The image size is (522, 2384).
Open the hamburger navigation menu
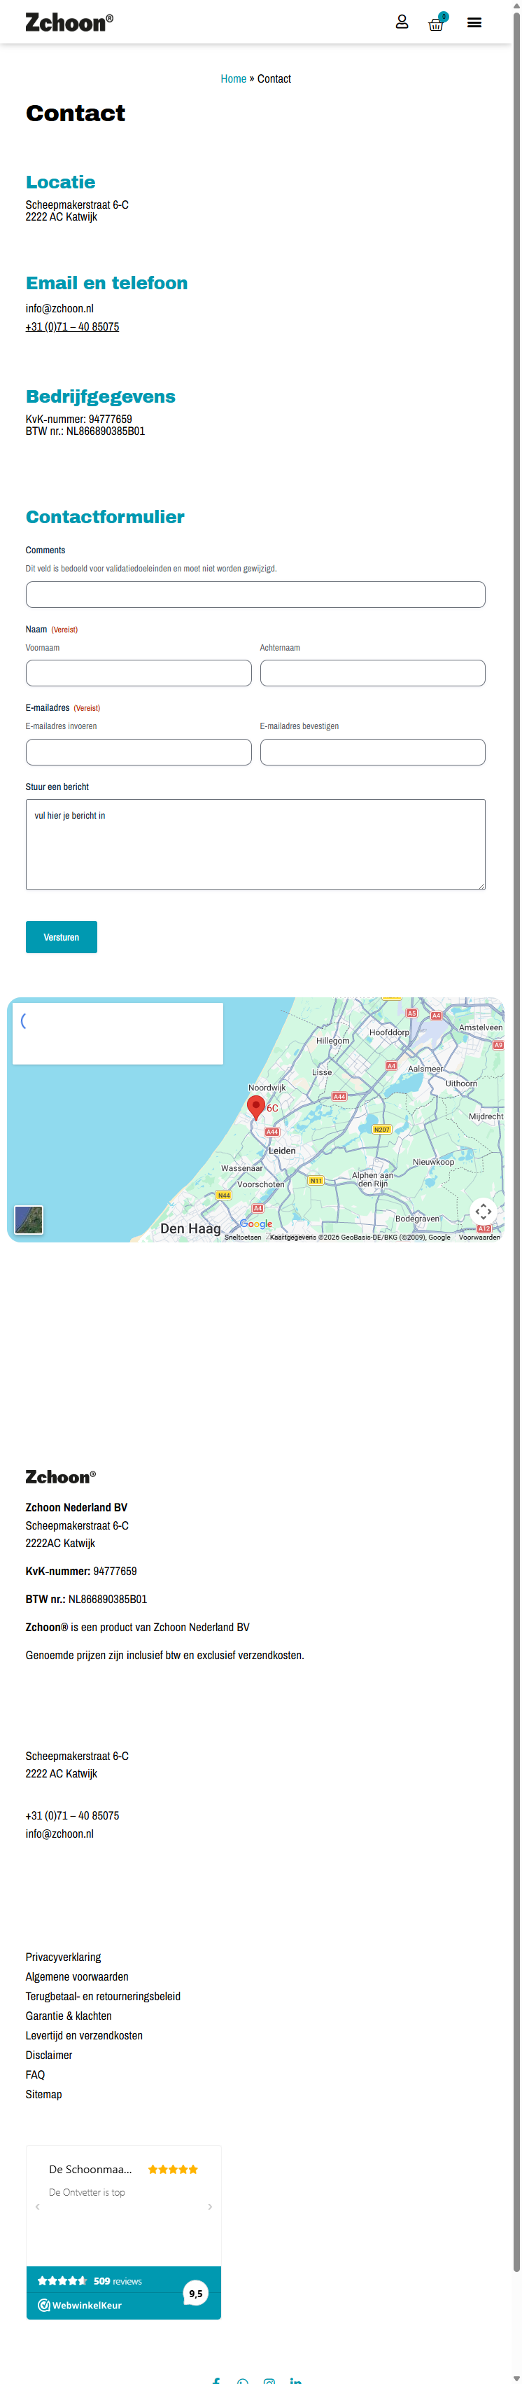tap(474, 23)
